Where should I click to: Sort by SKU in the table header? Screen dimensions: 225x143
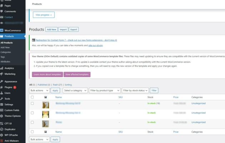[x=121, y=97]
